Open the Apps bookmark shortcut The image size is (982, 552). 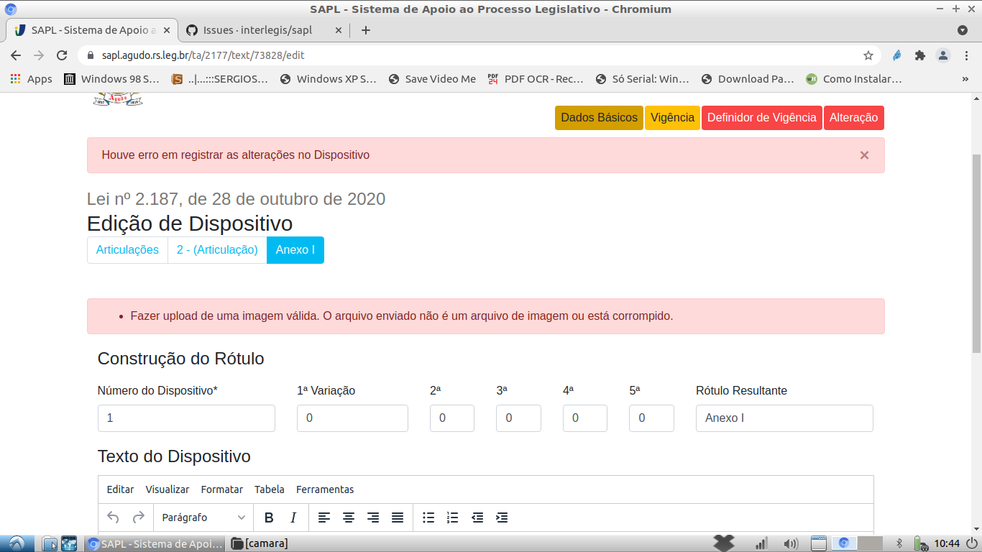(x=31, y=79)
